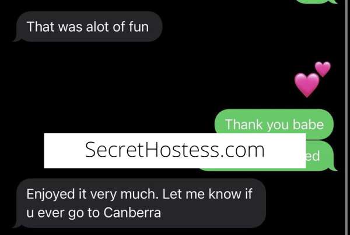
Task: Click the tail of the "That was alot of fun" bubble
Action: point(17,39)
